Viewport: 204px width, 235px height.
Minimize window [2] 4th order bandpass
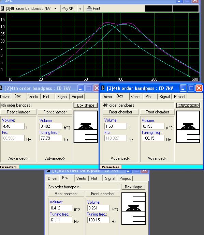(81, 88)
